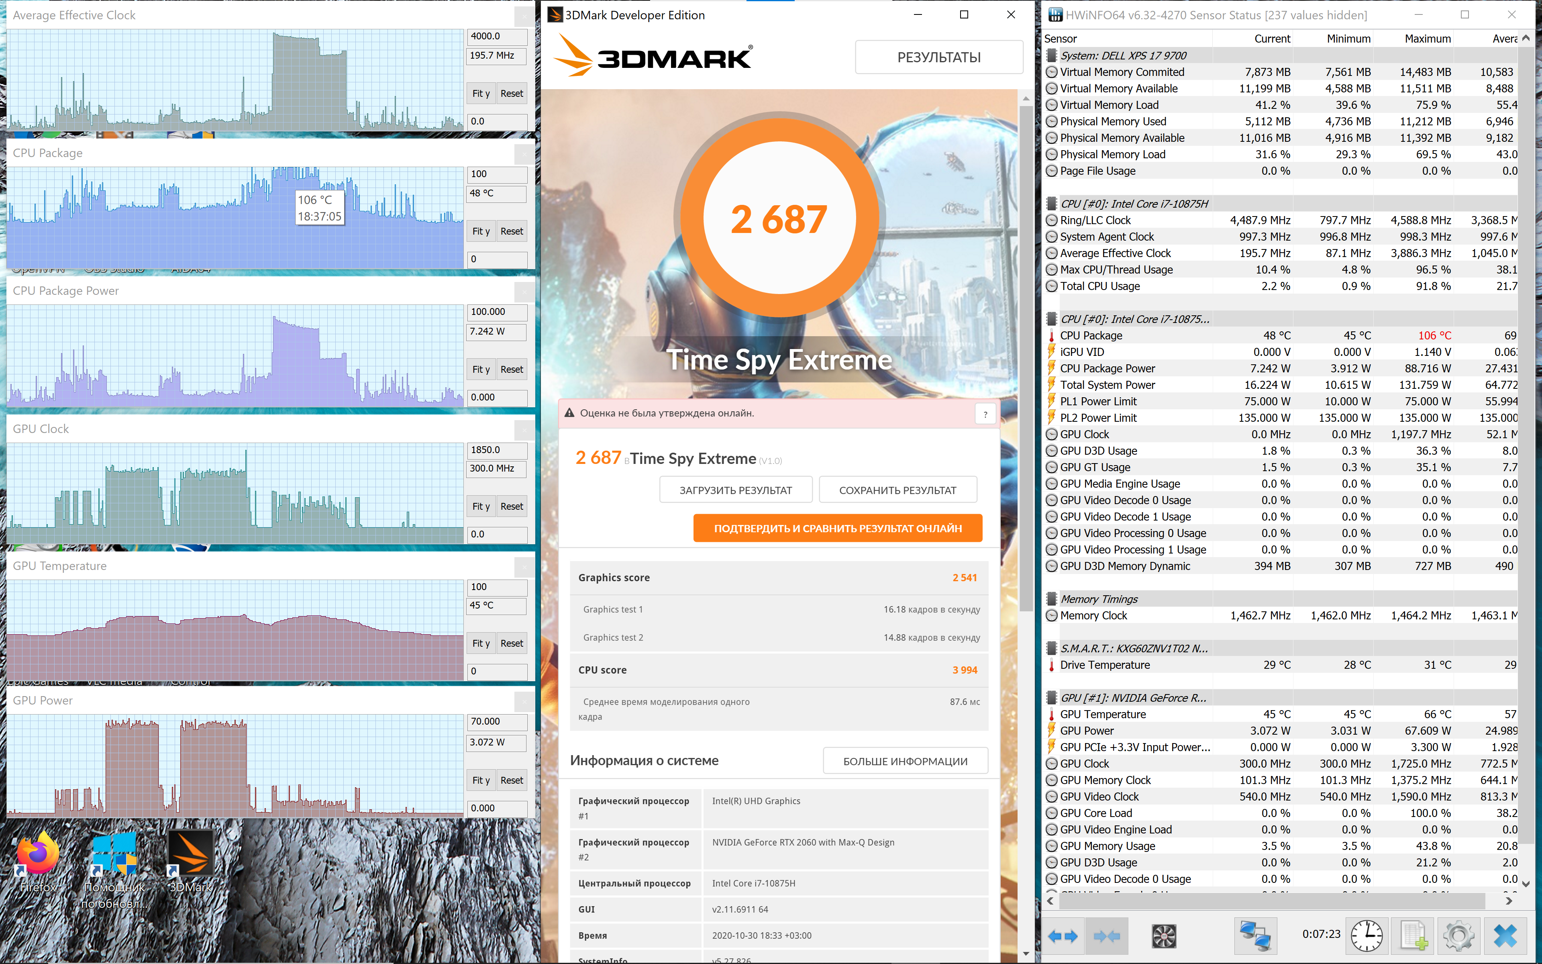The image size is (1542, 964).
Task: Click Fit y in Average Effective Clock graph
Action: pyautogui.click(x=480, y=94)
